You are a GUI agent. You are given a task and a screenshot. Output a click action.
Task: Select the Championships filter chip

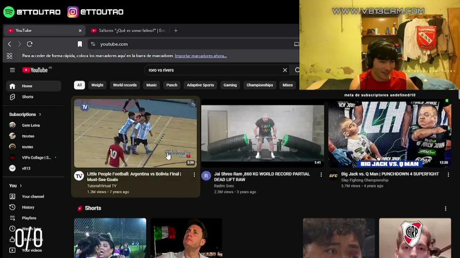pyautogui.click(x=260, y=85)
